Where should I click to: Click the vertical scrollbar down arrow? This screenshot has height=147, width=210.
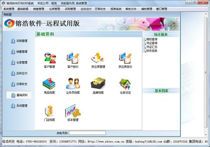tap(206, 135)
